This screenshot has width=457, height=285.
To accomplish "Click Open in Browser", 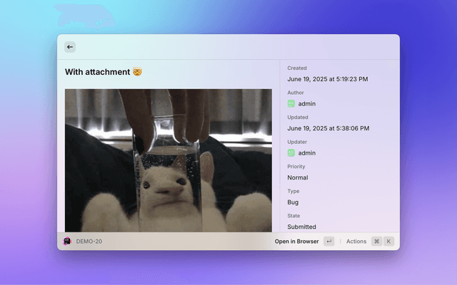I will [296, 242].
